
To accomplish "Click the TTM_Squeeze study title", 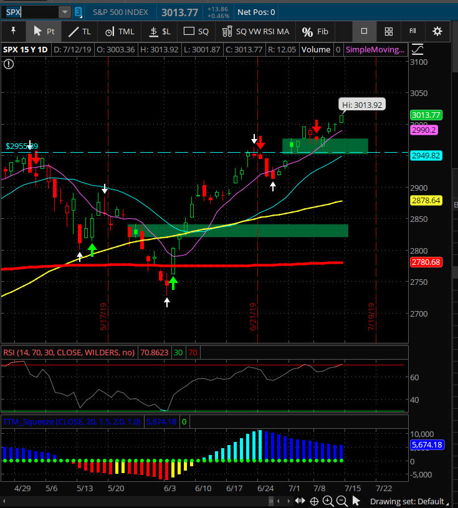I will pyautogui.click(x=74, y=422).
